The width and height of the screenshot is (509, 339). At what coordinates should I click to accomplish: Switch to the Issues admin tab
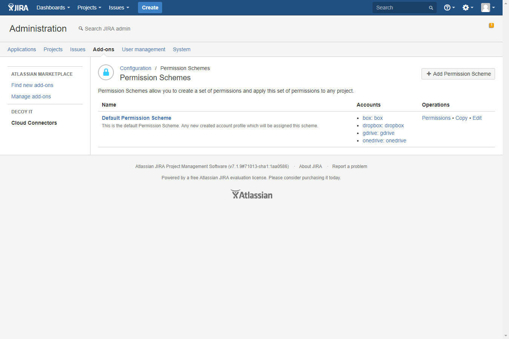(x=78, y=49)
